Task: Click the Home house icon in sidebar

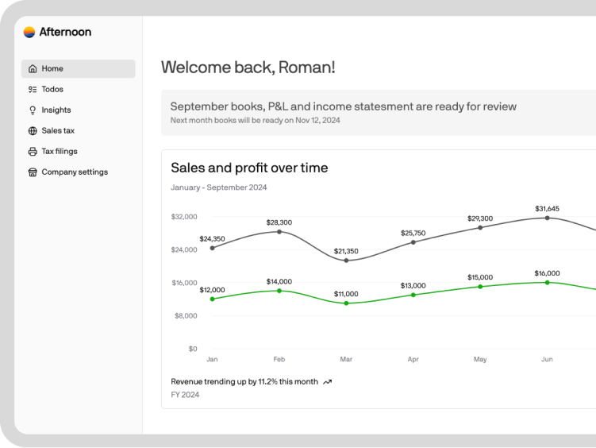Action: click(33, 69)
